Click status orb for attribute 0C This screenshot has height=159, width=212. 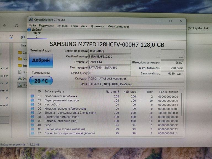pos(32,108)
